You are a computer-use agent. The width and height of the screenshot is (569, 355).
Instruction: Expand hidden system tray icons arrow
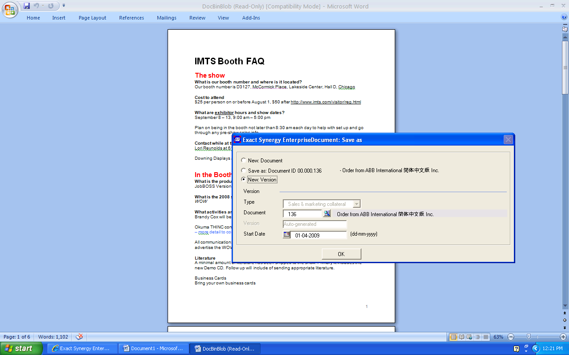[536, 349]
